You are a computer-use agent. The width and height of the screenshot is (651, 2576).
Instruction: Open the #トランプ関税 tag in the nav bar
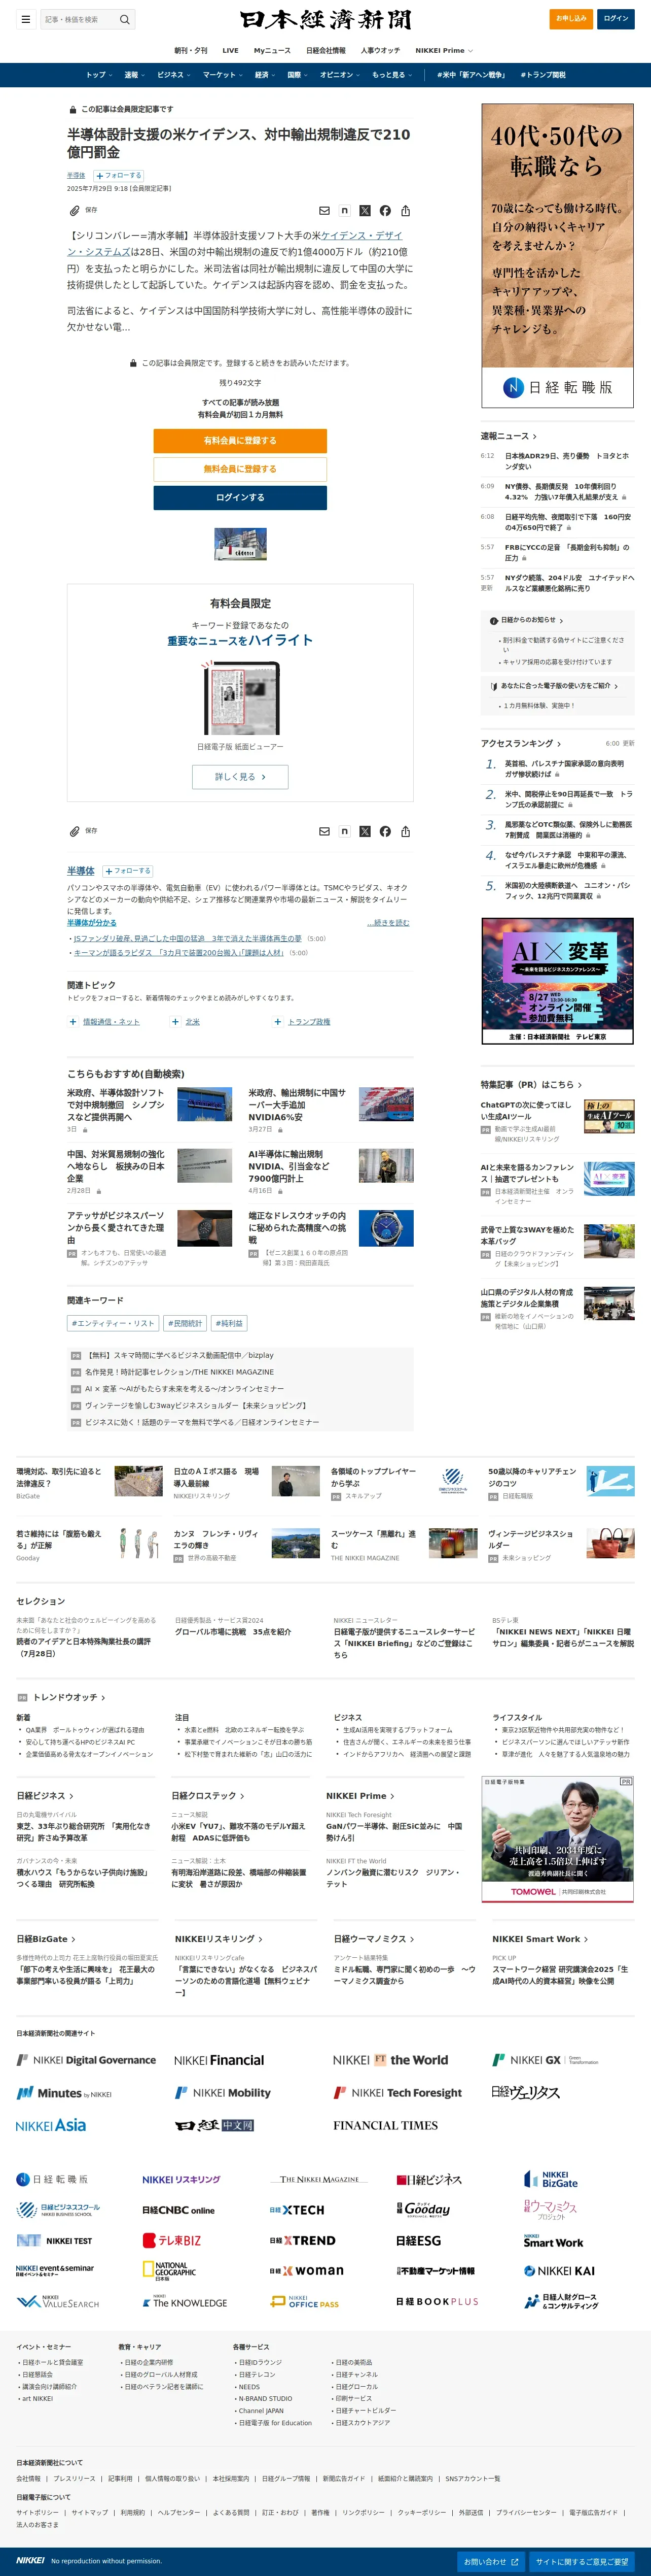click(x=543, y=75)
